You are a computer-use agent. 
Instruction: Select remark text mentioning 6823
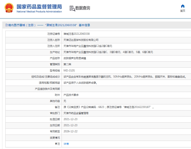108,107
